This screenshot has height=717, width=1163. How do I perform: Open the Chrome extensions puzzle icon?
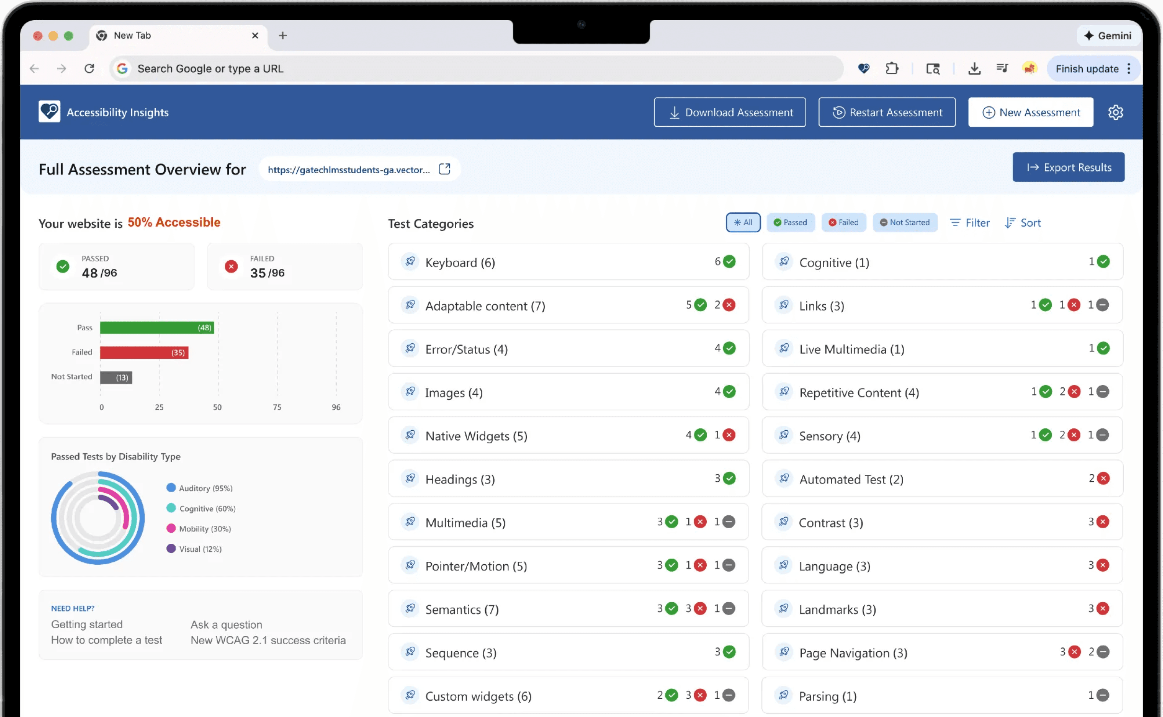pos(892,69)
